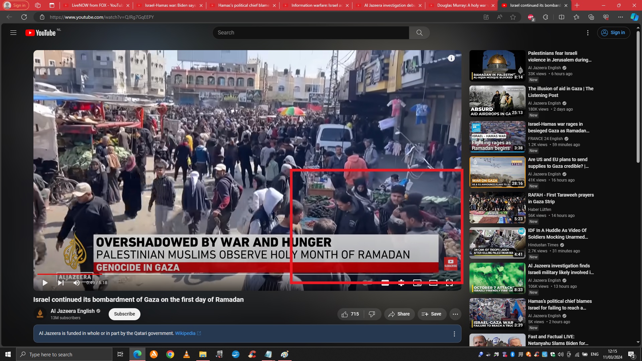
Task: Seek on the video progress bar
Action: pos(247,274)
